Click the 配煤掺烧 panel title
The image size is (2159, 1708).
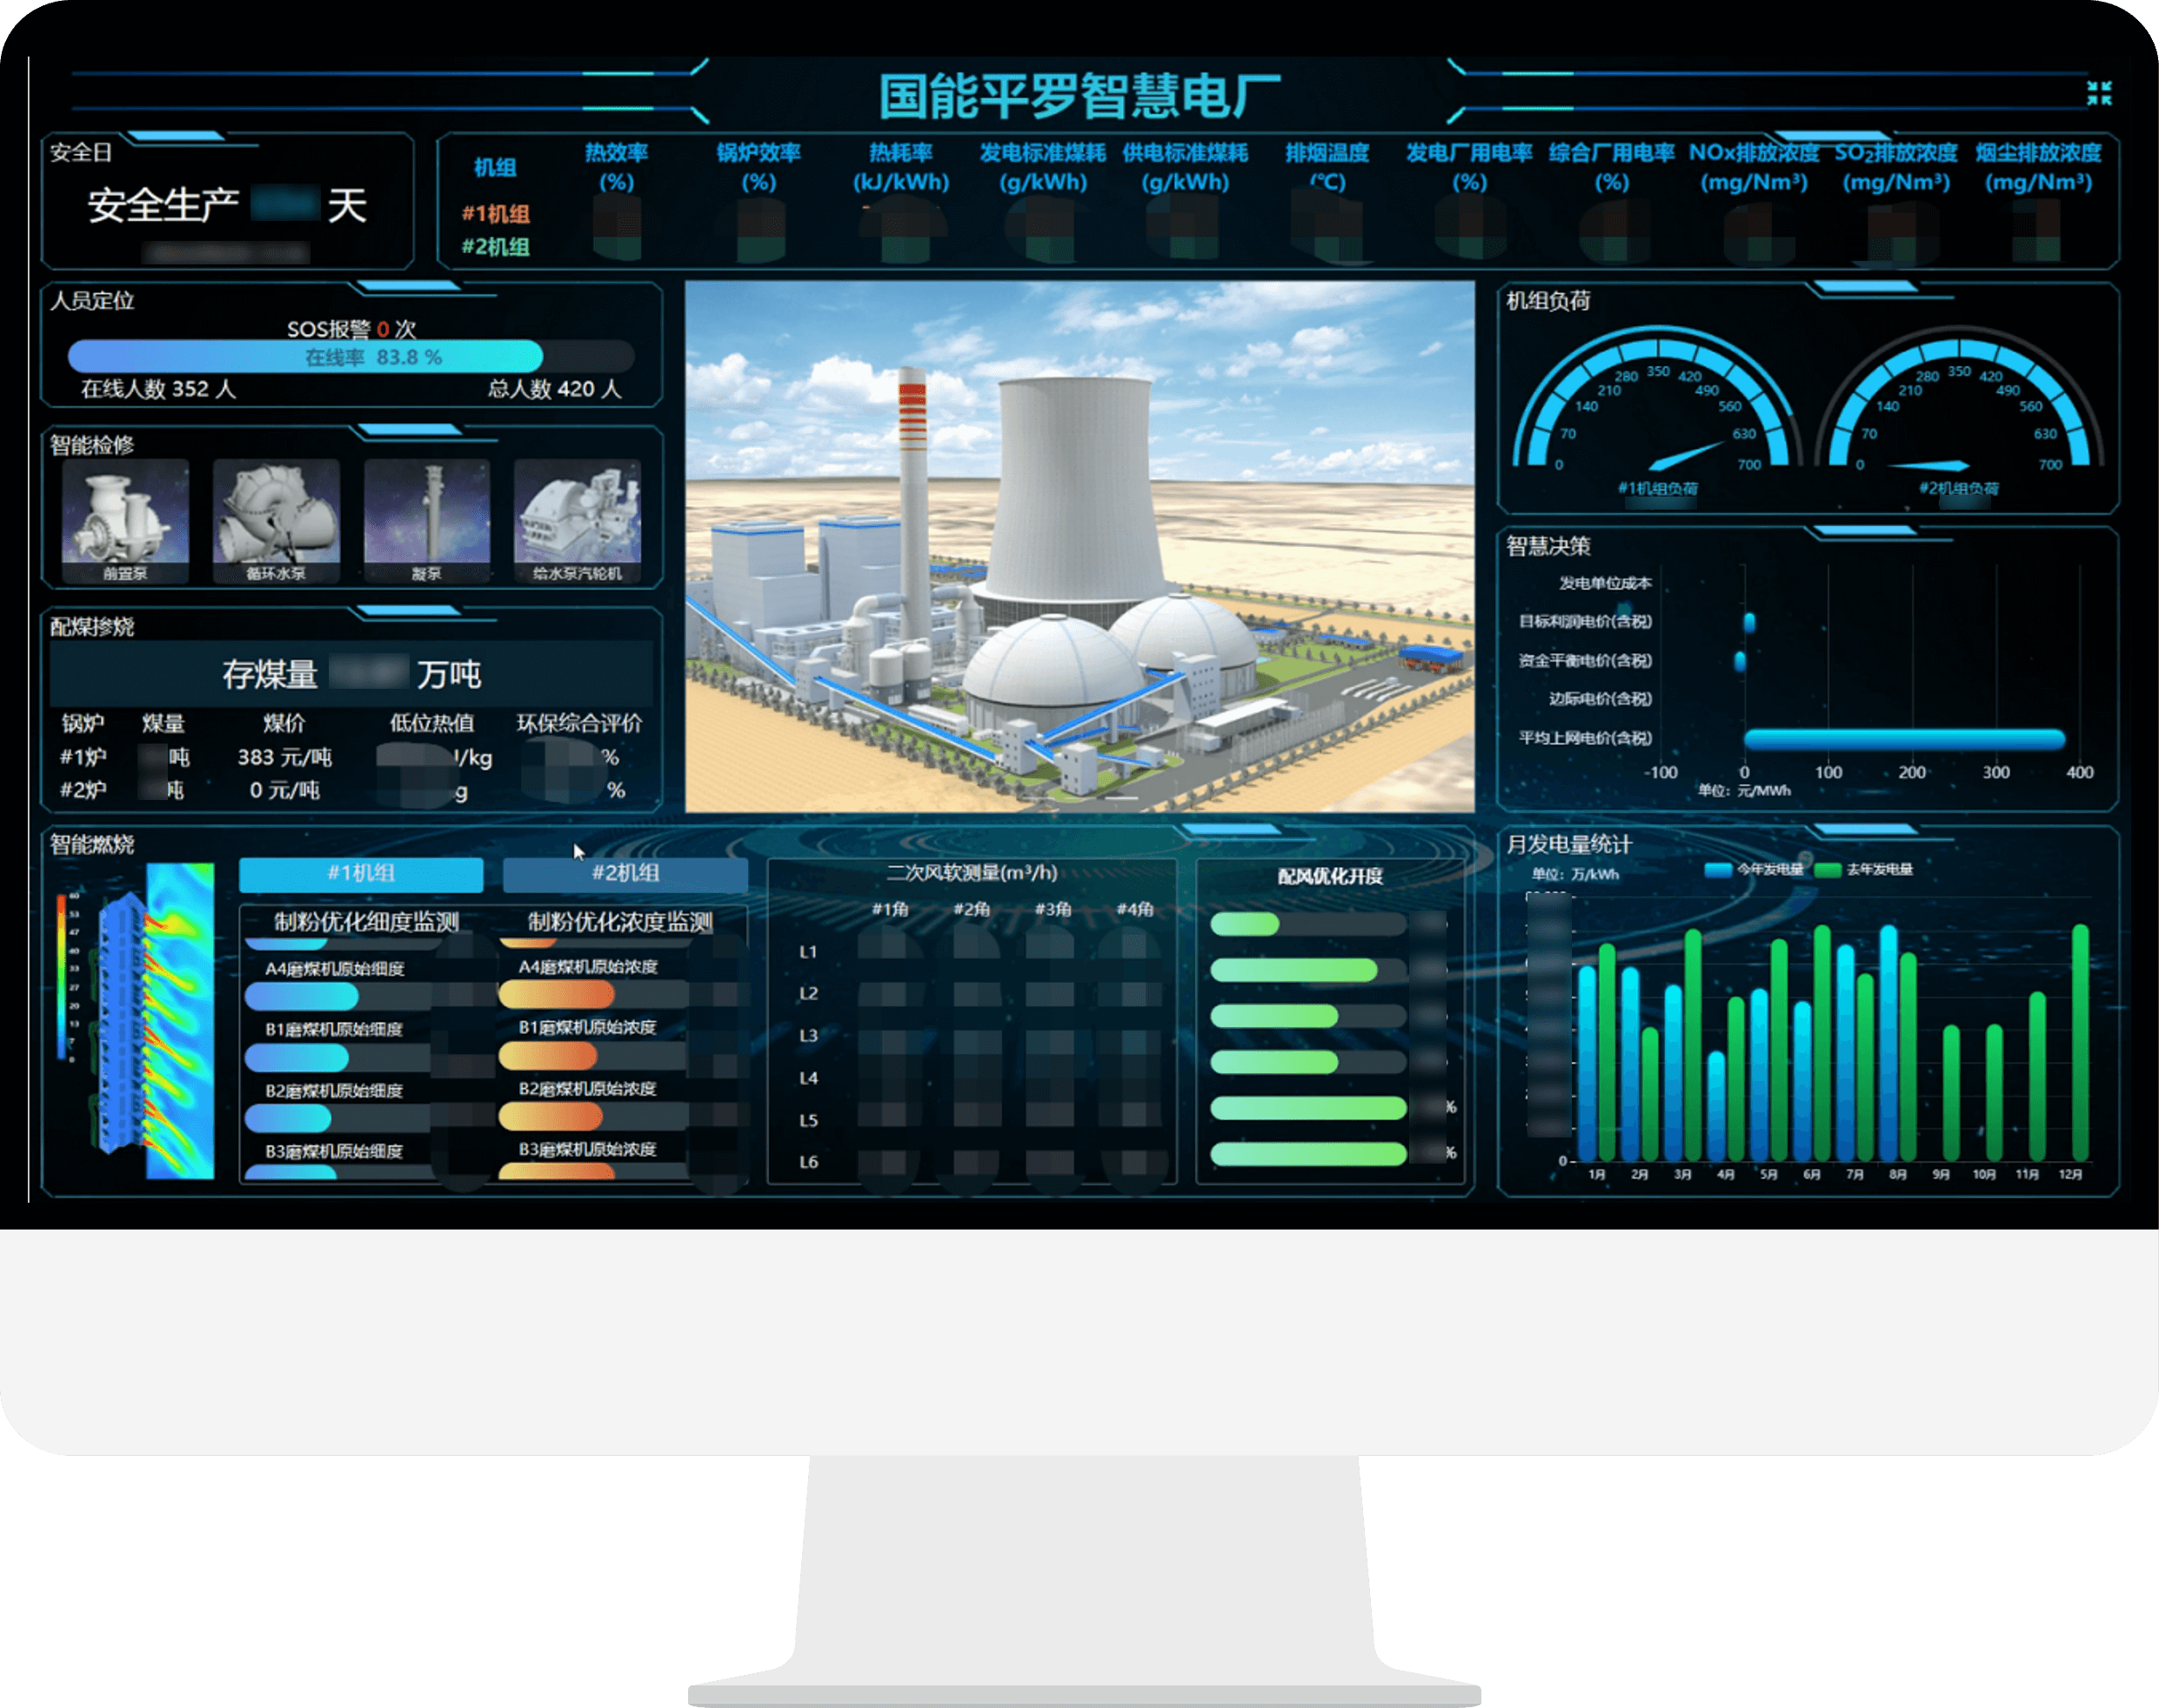point(92,626)
